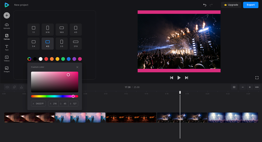Select the fifth bright lights clip
Screen dimensions: 262x142
[x=233, y=118]
